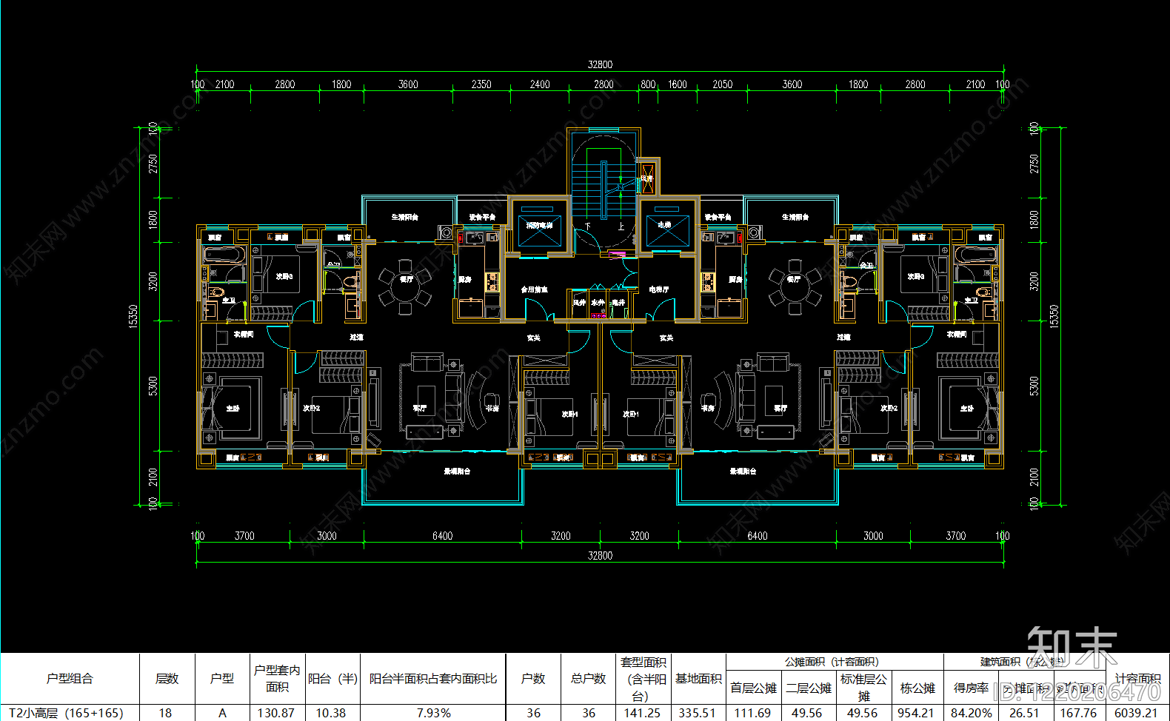Select the 消防电梯 fire elevator shaft
Viewport: 1170px width, 721px height.
coord(539,227)
